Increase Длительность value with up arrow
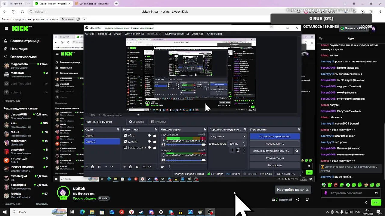Viewport: 385px width, 216px height. point(244,142)
